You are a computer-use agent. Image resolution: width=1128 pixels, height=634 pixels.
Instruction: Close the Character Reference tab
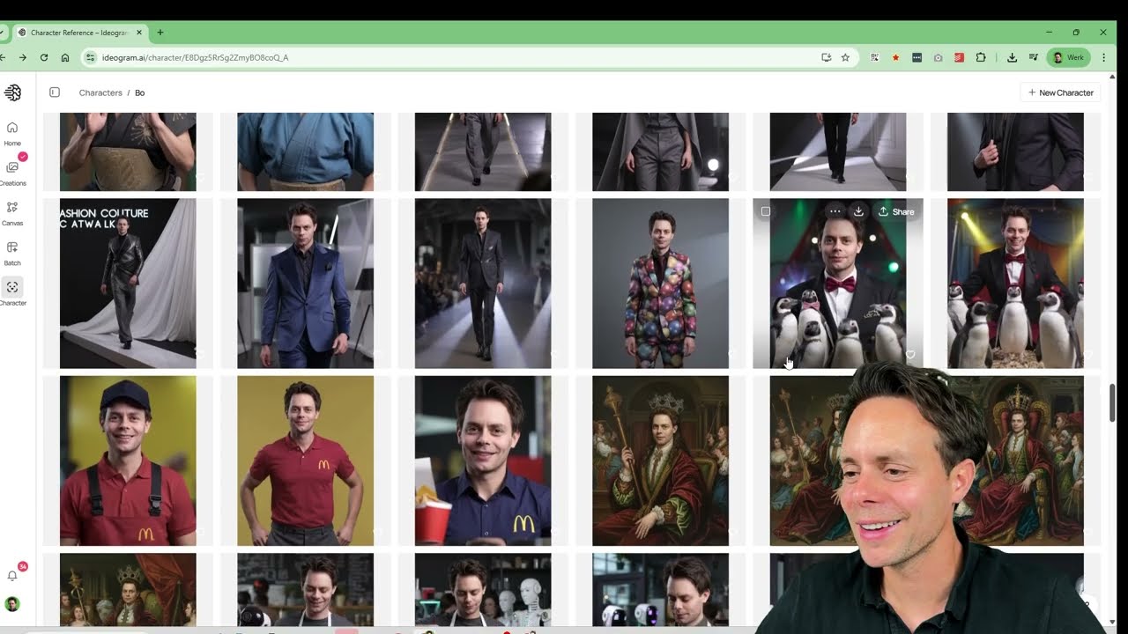(x=138, y=33)
